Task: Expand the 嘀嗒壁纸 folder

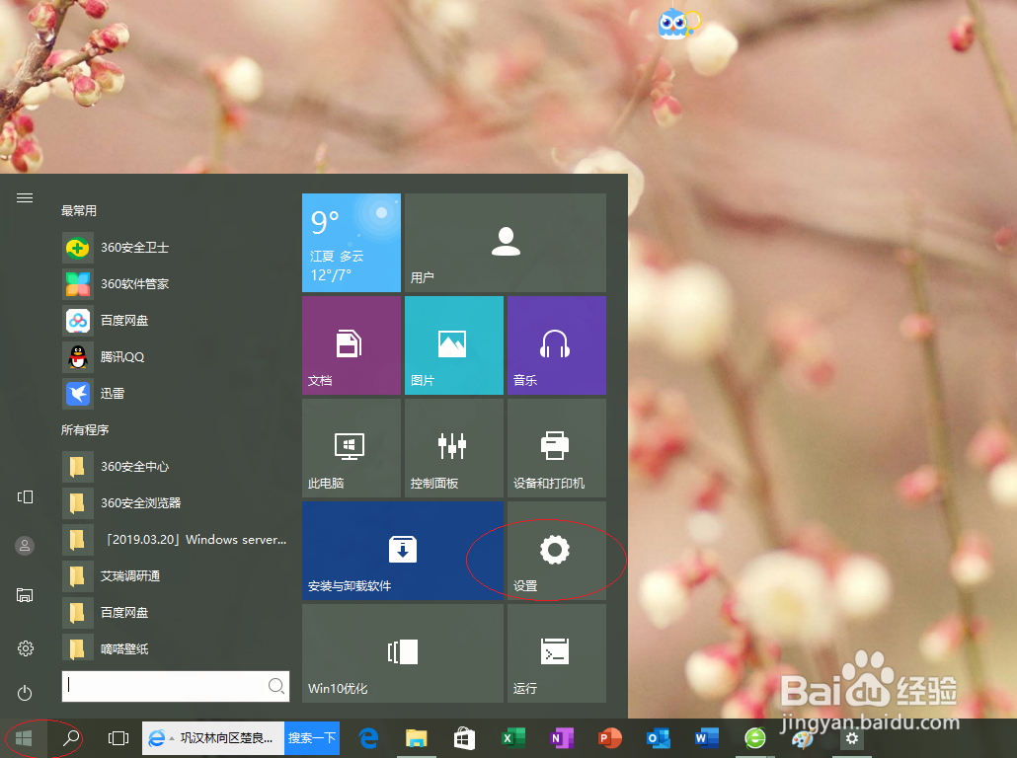Action: (x=175, y=649)
